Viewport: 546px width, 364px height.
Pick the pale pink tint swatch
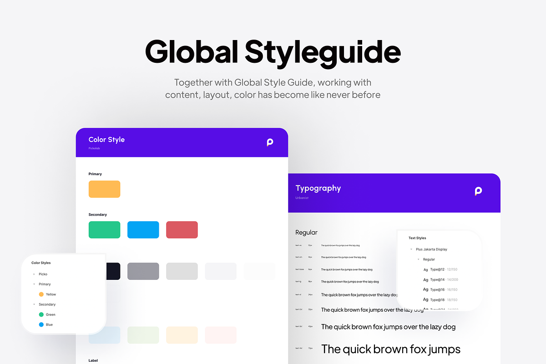pyautogui.click(x=221, y=335)
